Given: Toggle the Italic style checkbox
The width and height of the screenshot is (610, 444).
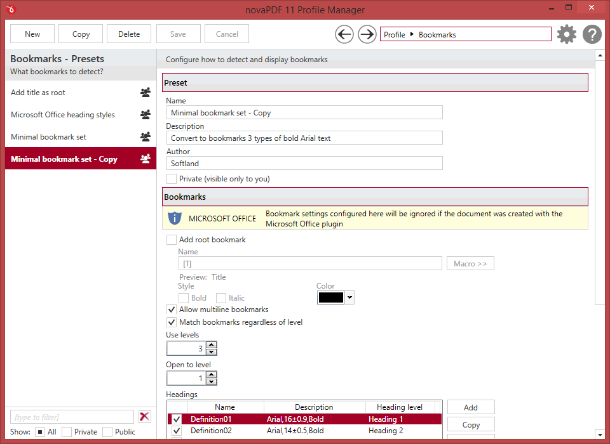Looking at the screenshot, I should click(x=221, y=298).
